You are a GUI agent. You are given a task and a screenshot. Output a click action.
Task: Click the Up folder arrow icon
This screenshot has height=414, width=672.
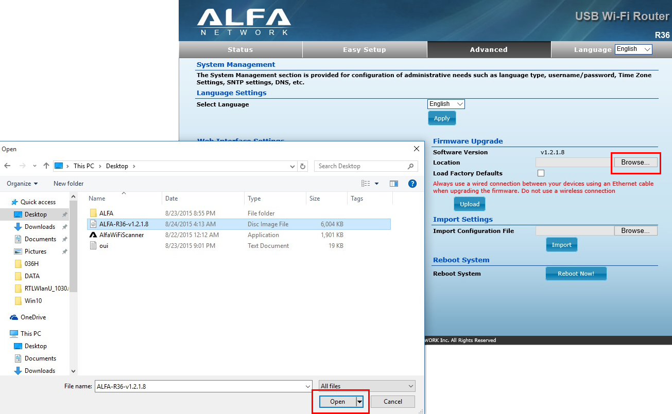[x=46, y=166]
